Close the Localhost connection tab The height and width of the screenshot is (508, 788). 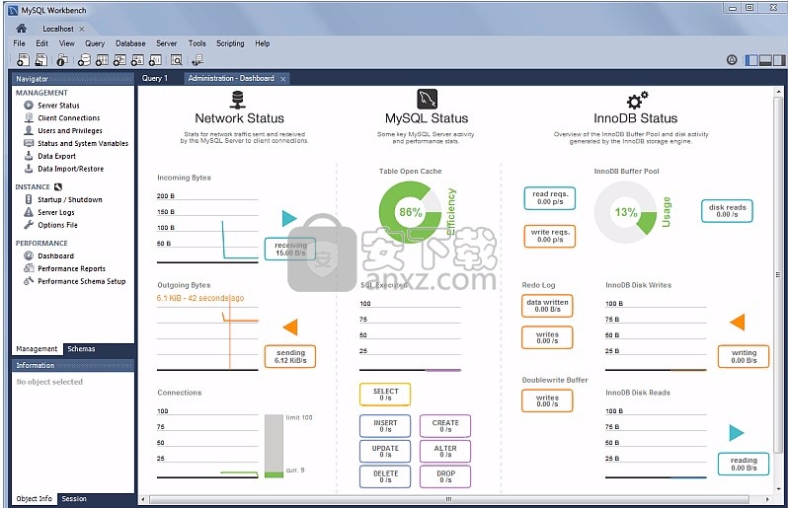tap(82, 30)
